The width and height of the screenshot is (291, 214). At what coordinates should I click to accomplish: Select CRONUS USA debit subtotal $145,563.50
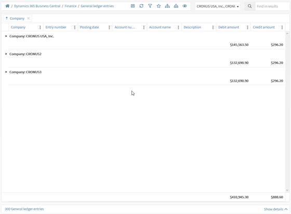pyautogui.click(x=239, y=45)
